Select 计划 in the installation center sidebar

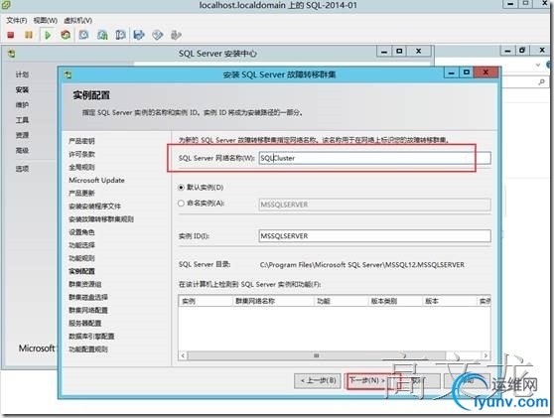[22, 74]
